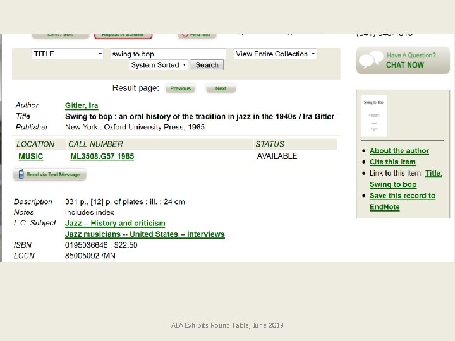Open Save this record to EndNote link

tap(403, 201)
